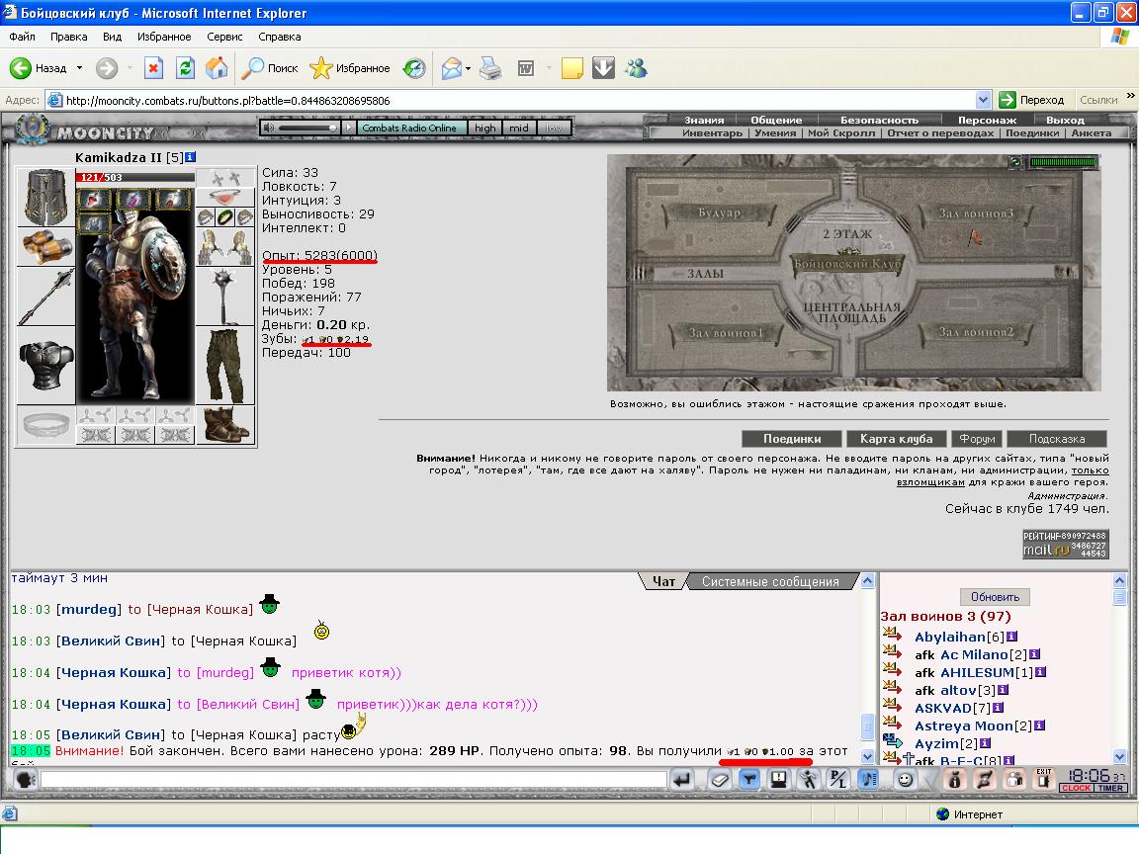Click the armored gloves slot
The height and width of the screenshot is (854, 1139).
click(225, 247)
